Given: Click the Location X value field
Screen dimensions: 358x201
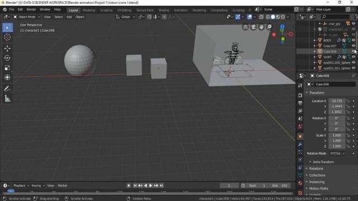Looking at the screenshot, I should click(337, 101).
